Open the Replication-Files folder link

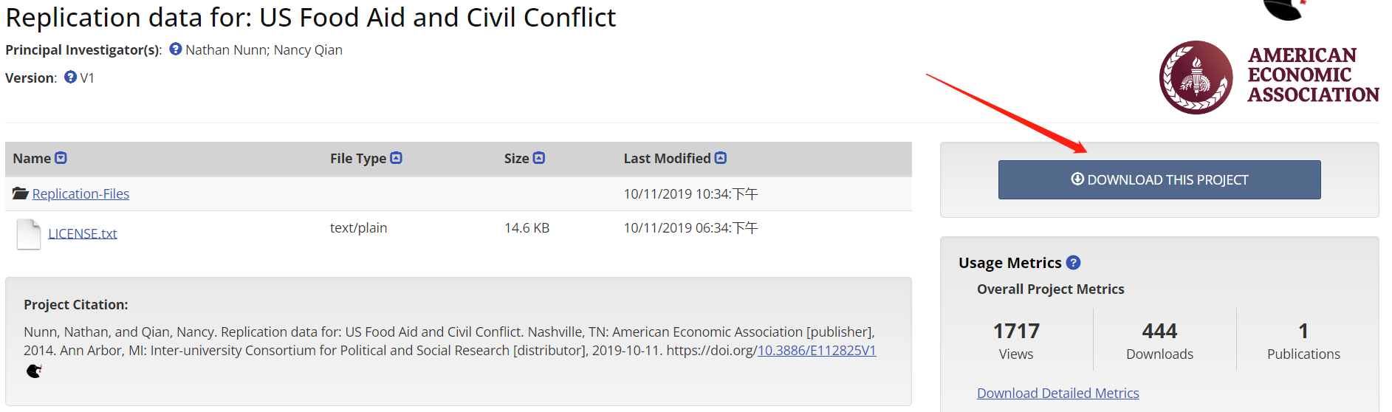point(80,193)
